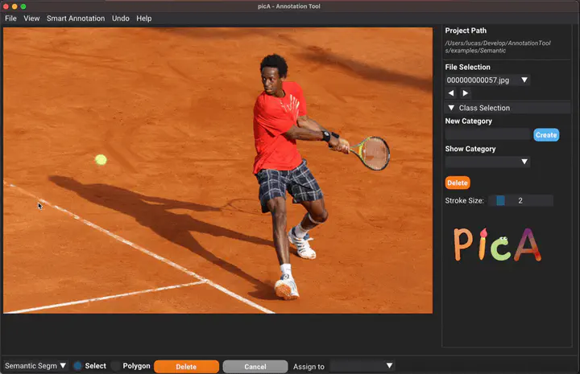This screenshot has width=580, height=374.
Task: Click the Stroke Size value 2
Action: [520, 200]
